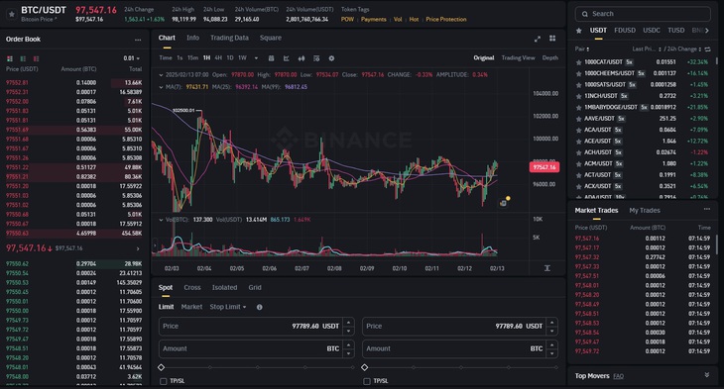724x389 pixels.
Task: Select the TUSD market tab
Action: (676, 31)
